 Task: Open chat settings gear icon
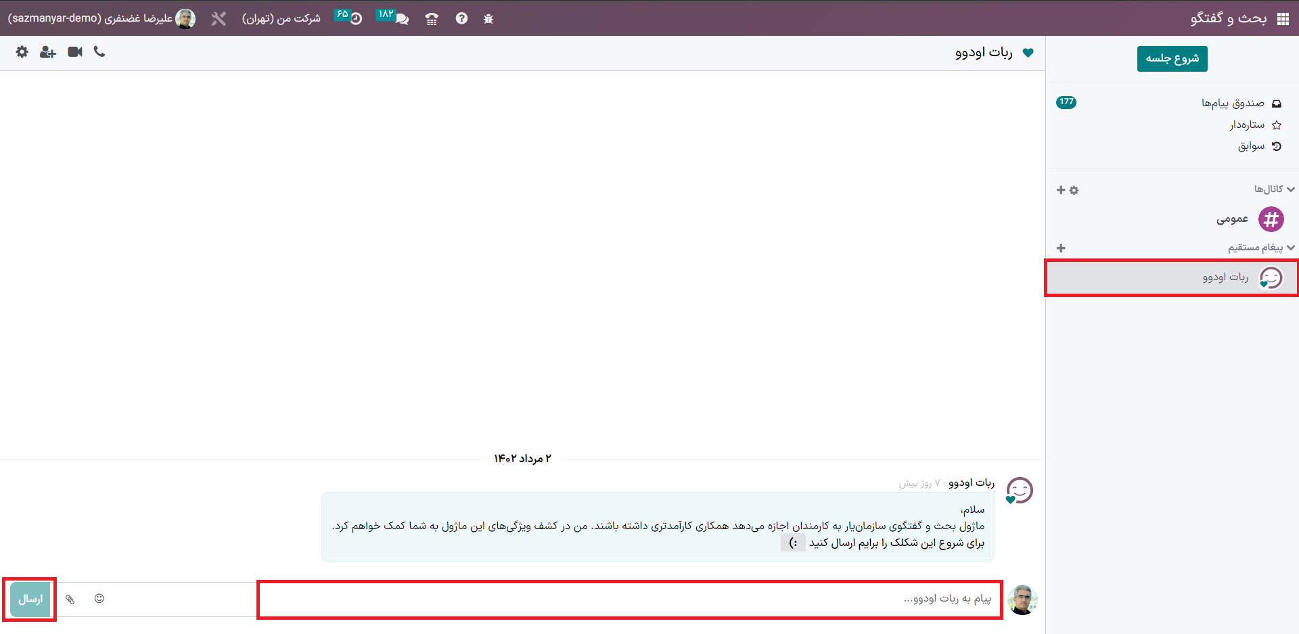(x=22, y=52)
